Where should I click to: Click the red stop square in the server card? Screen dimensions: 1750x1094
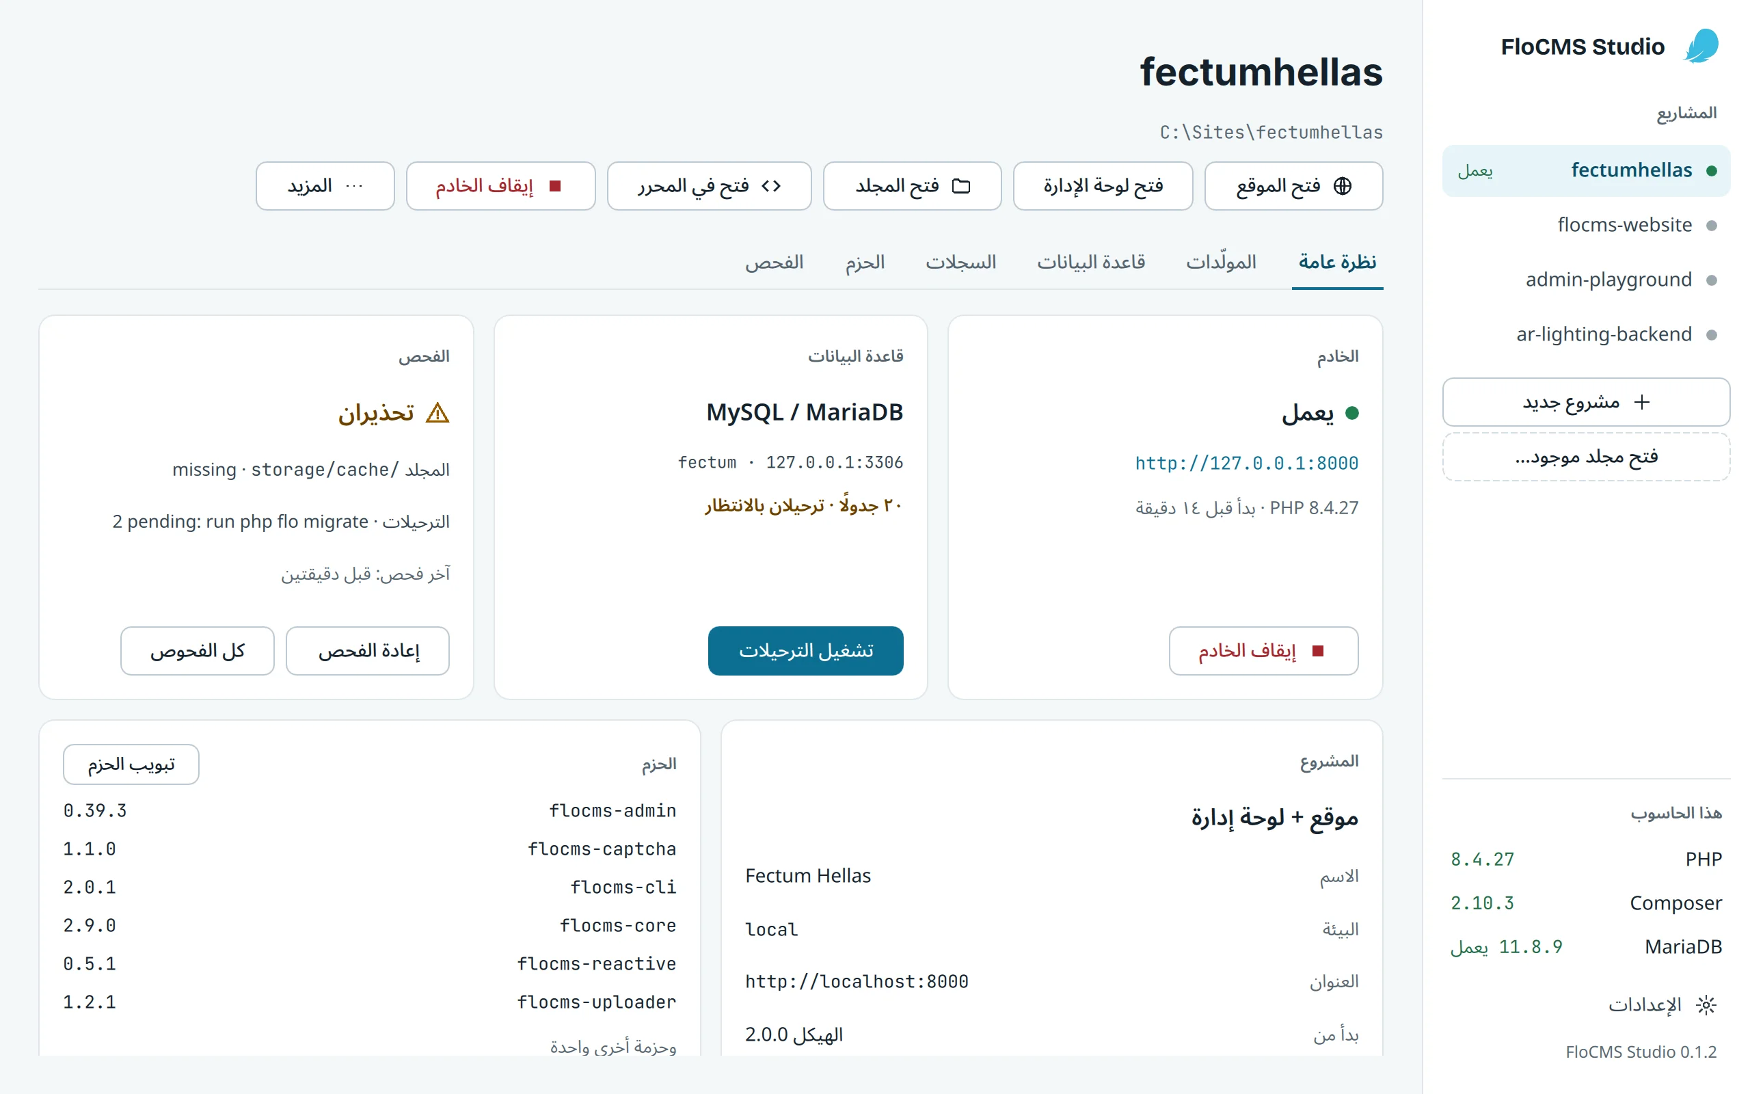click(1317, 650)
